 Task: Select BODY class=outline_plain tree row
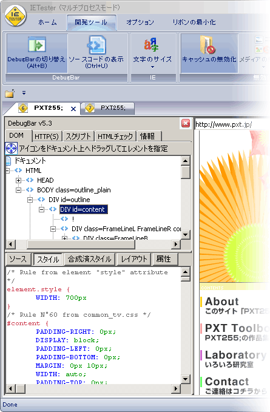tap(74, 190)
